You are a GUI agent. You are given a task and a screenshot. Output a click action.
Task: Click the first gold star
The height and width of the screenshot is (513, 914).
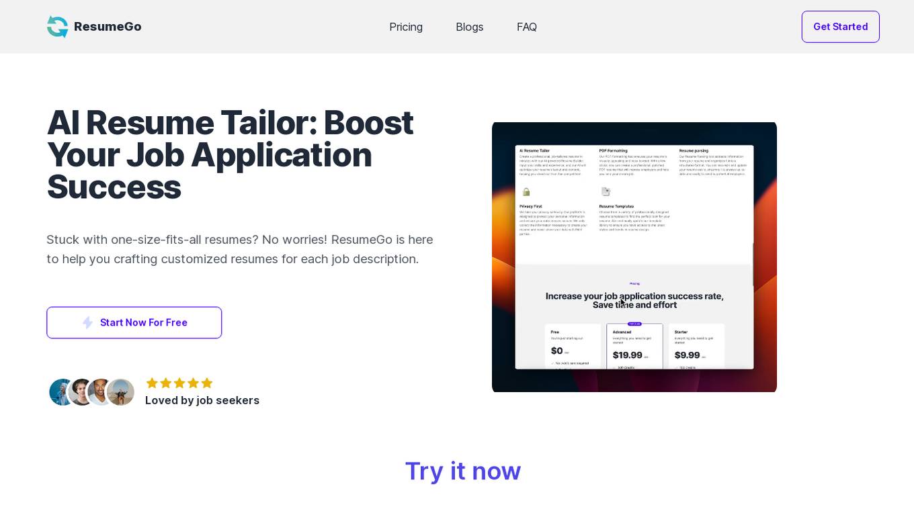(152, 383)
